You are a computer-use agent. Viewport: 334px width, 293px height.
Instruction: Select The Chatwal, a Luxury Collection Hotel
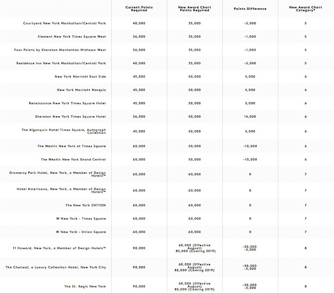(x=56, y=267)
